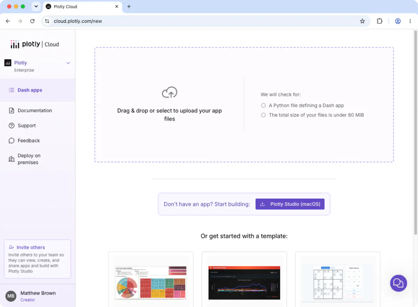Download Plotly Studio (macOS)
The height and width of the screenshot is (307, 418).
click(x=290, y=204)
